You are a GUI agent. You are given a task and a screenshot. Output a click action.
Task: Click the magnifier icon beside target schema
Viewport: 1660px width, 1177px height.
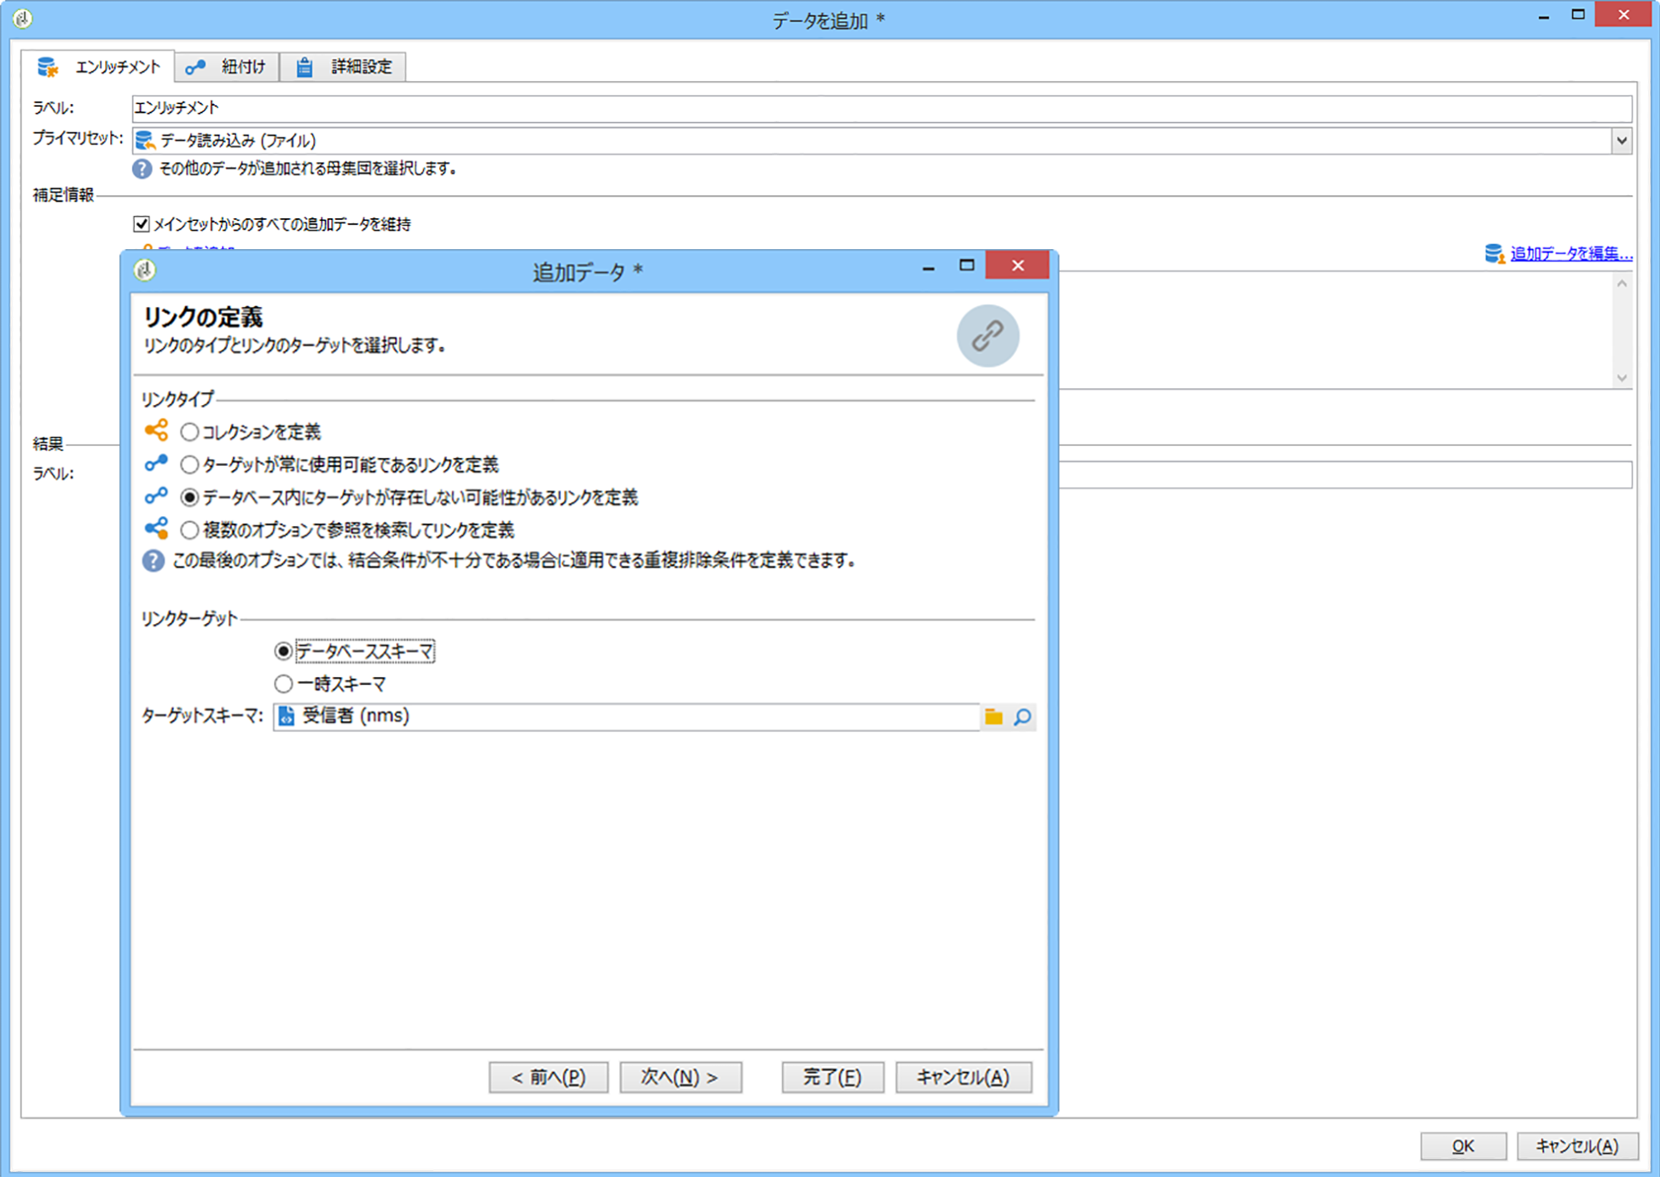[x=1023, y=716]
